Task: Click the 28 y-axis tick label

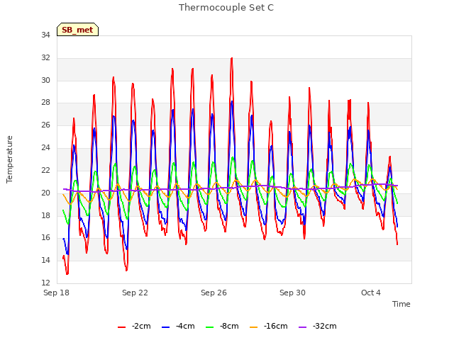Action: [x=45, y=103]
